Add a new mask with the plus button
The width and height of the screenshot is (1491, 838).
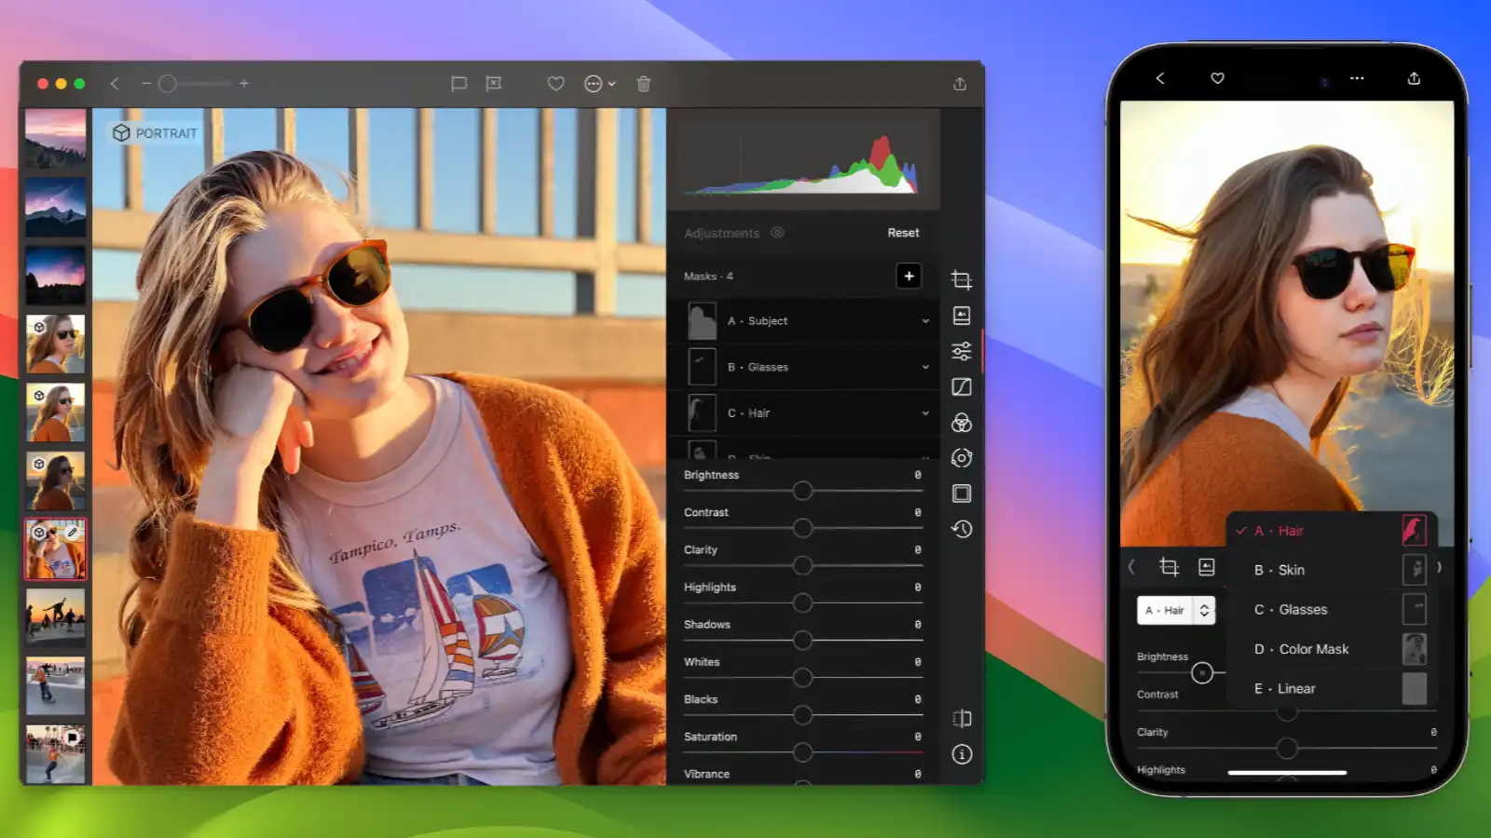point(909,277)
